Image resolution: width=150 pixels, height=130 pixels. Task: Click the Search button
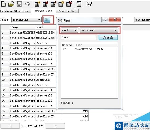(x=108, y=37)
